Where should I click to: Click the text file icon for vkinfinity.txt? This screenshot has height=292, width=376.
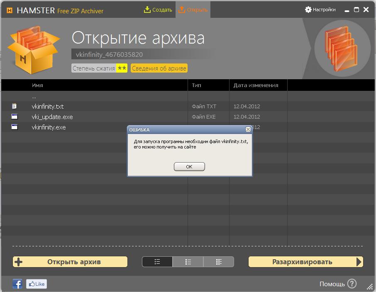[x=15, y=106]
